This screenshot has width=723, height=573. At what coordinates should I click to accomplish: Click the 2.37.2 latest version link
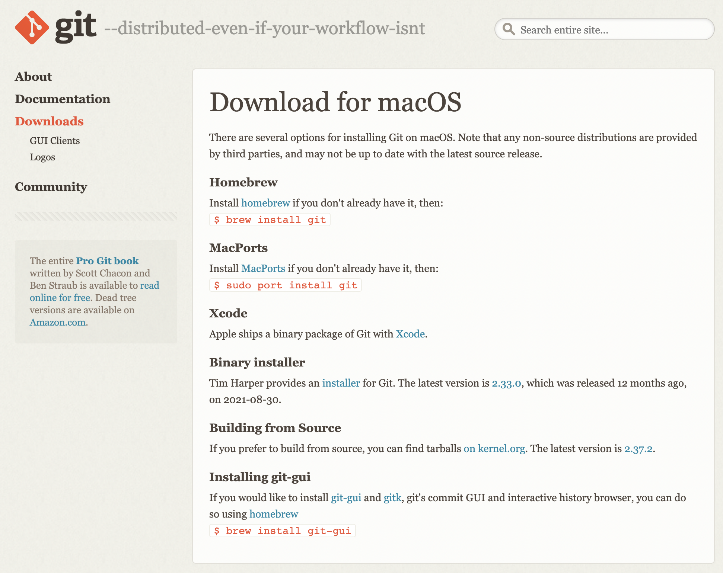(x=638, y=448)
